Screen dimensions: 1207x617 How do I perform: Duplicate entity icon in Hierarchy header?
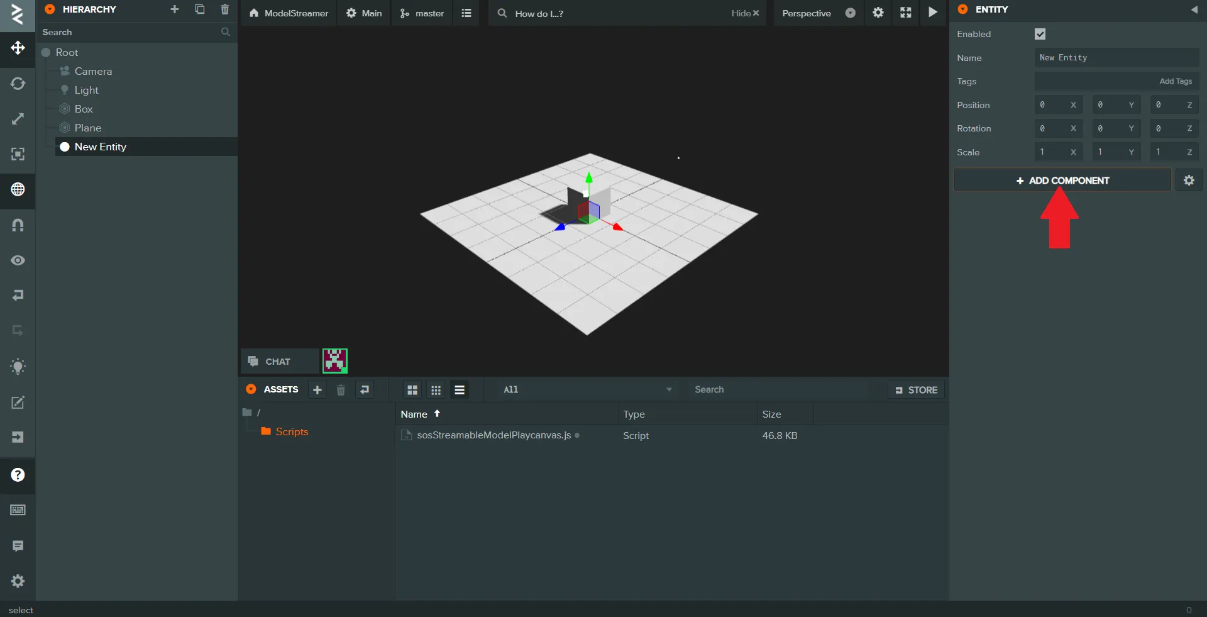pos(200,9)
